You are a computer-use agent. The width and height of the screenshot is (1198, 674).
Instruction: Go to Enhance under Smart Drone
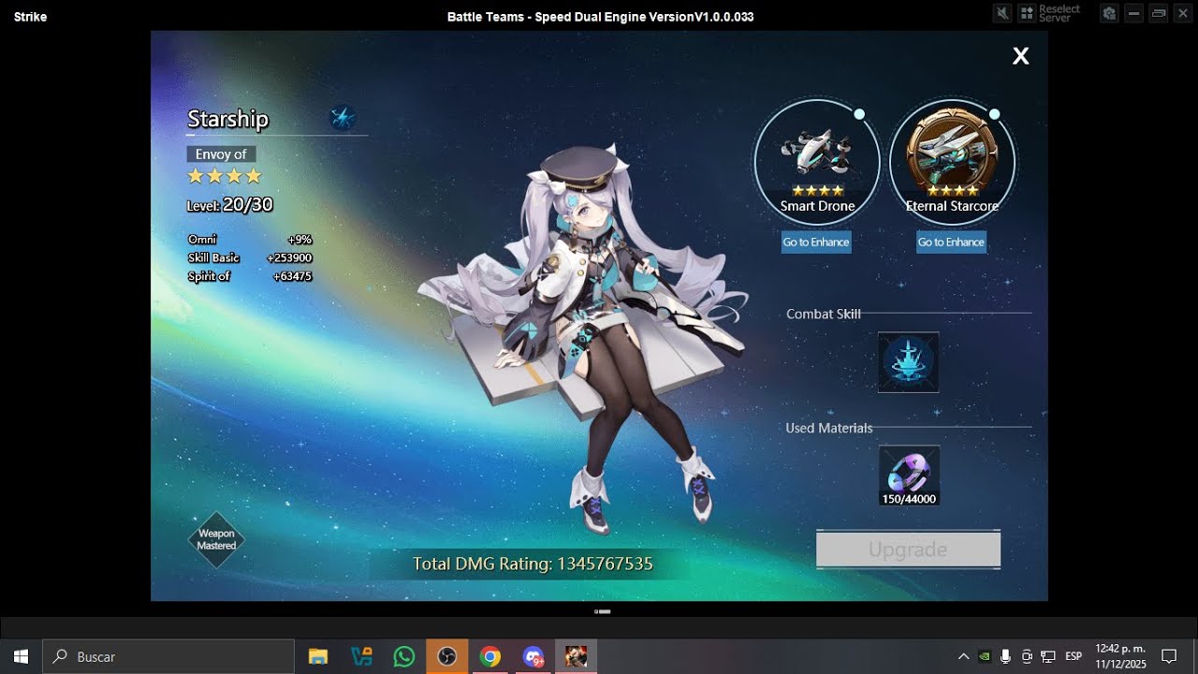[x=816, y=242]
